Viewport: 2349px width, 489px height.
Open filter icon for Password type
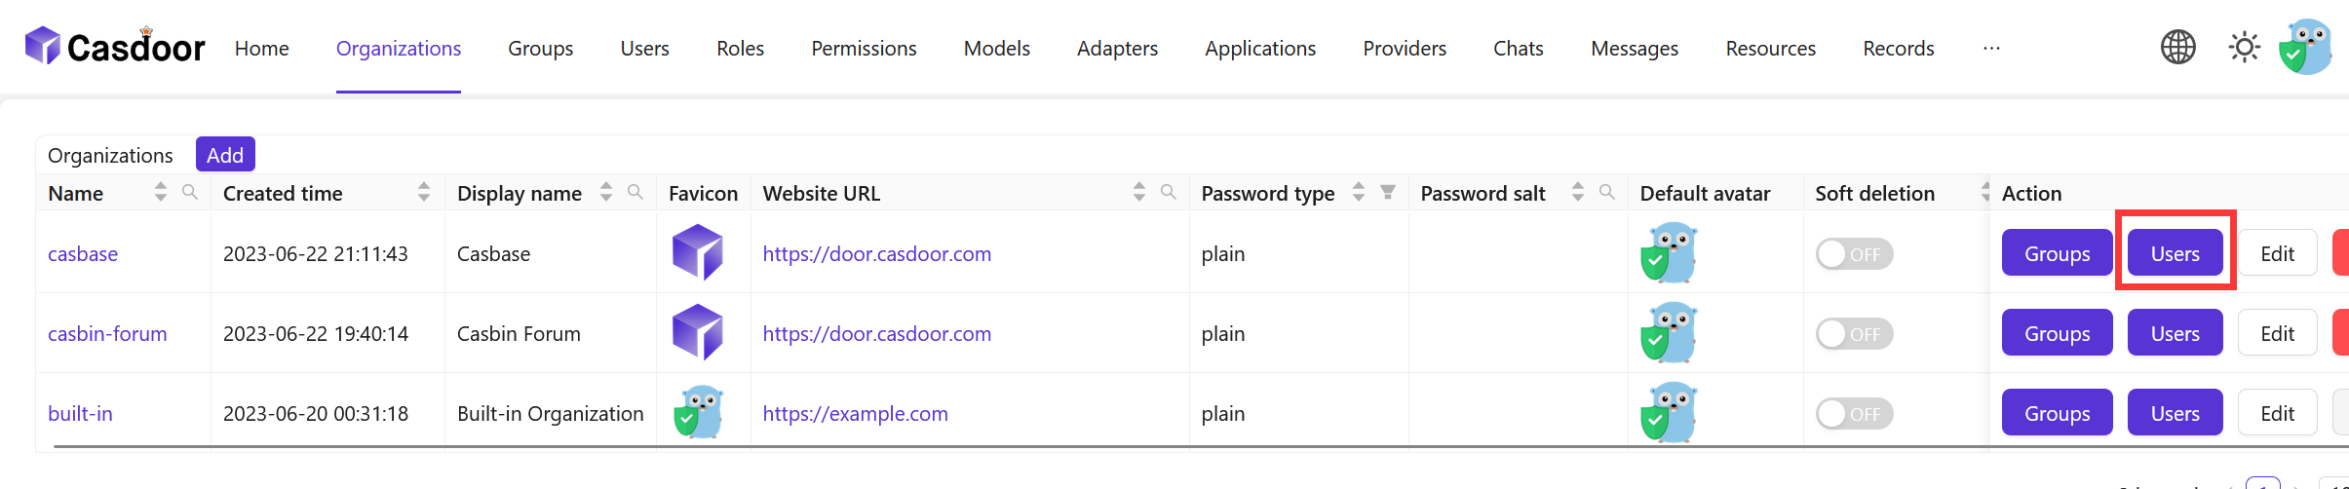coord(1388,192)
